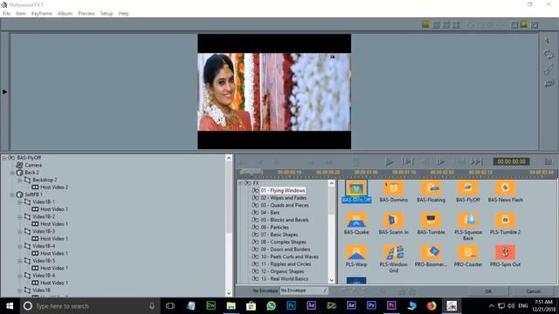
Task: Click the return arrow tool on right toolbar
Action: (549, 84)
